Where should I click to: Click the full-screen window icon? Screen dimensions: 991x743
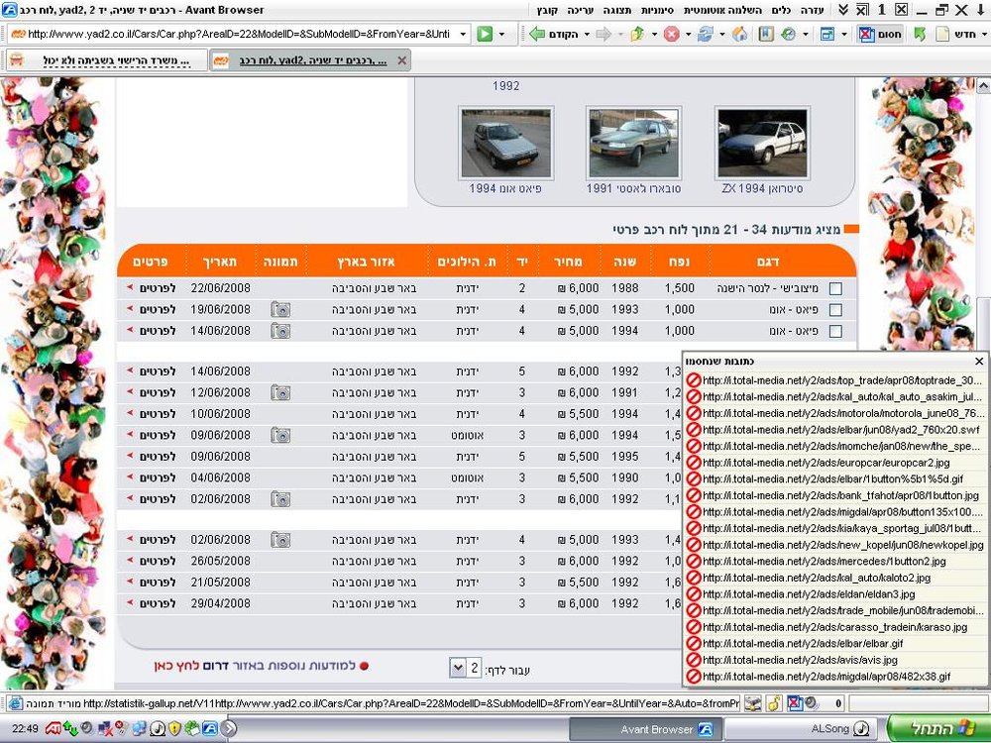point(827,34)
